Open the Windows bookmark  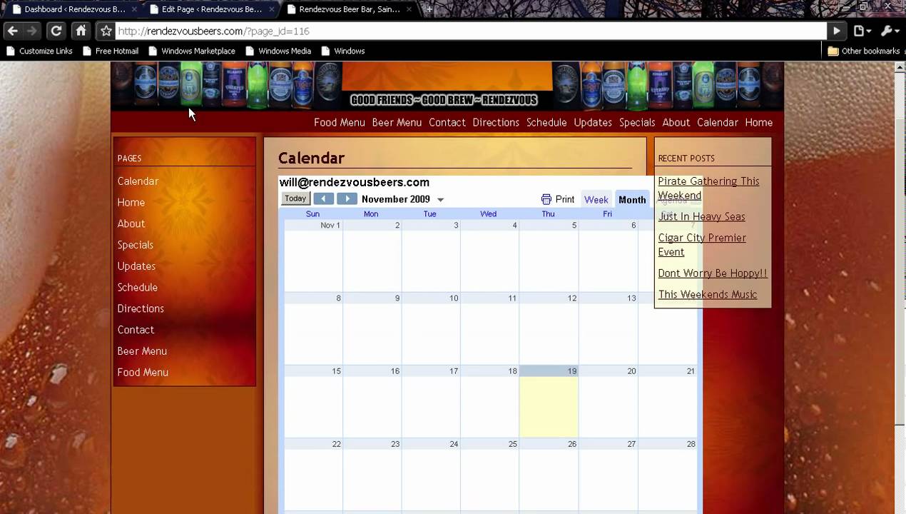(343, 51)
